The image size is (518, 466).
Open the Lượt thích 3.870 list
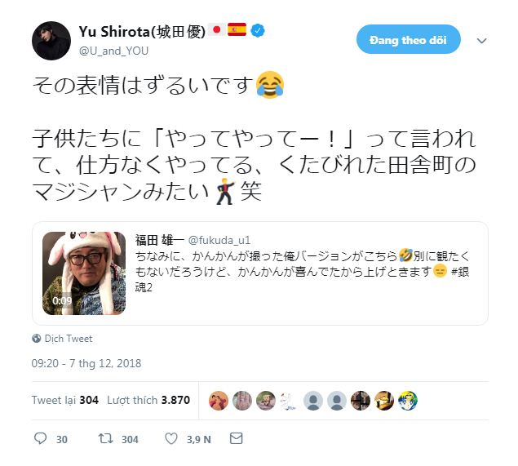click(148, 400)
